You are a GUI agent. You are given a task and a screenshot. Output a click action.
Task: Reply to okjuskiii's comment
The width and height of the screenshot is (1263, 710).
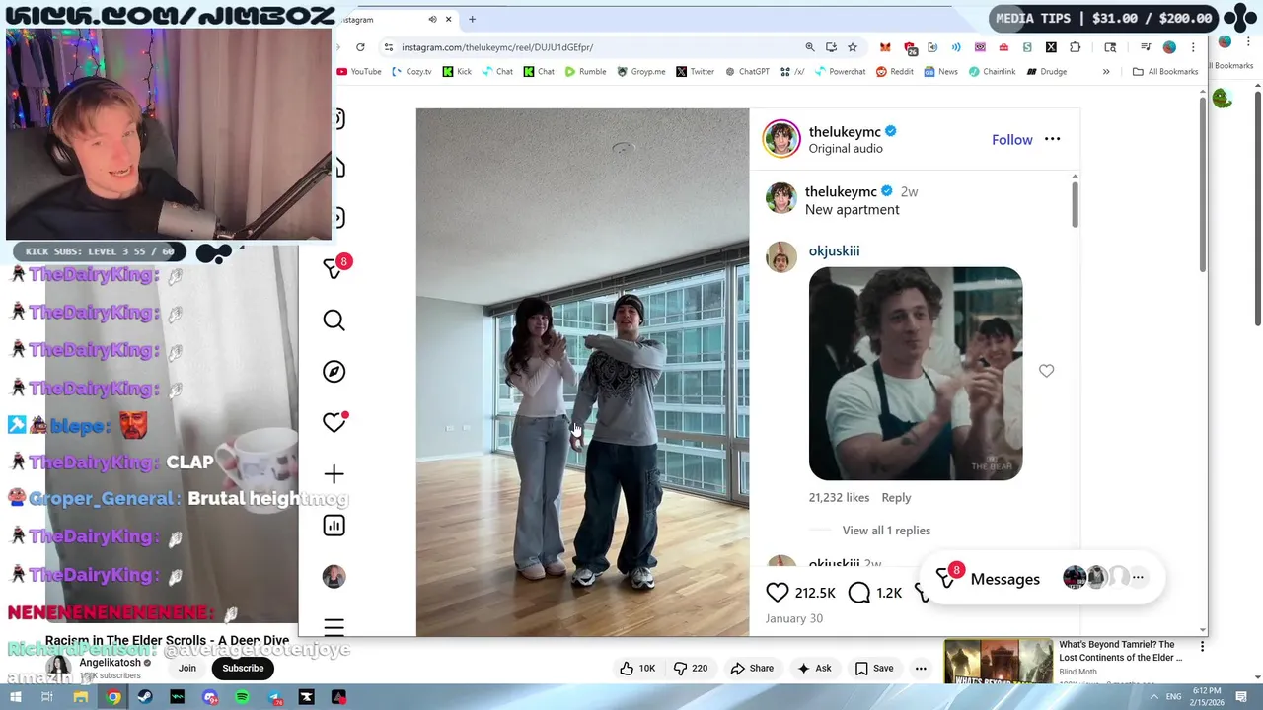point(896,498)
